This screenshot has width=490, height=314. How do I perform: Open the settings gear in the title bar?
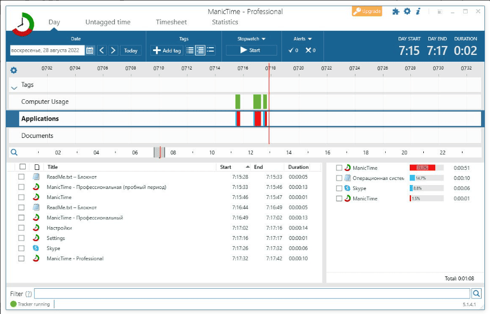(x=407, y=11)
